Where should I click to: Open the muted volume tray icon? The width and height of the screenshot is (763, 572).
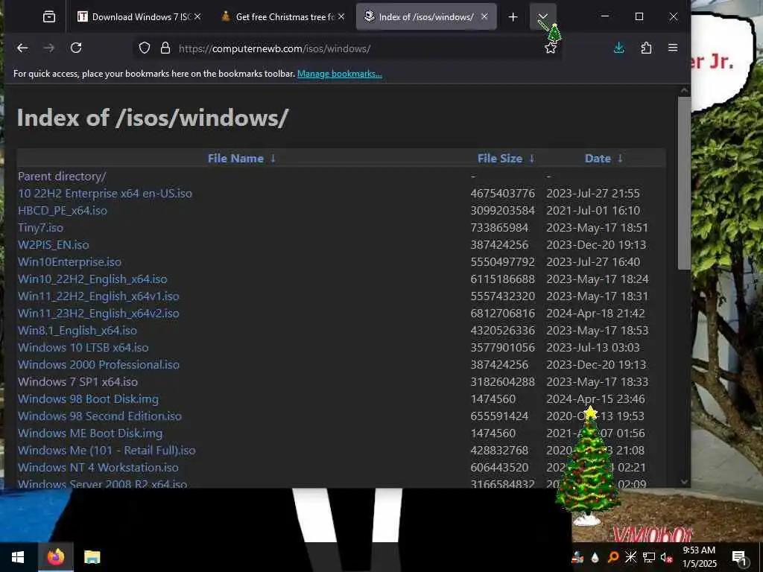coord(666,557)
